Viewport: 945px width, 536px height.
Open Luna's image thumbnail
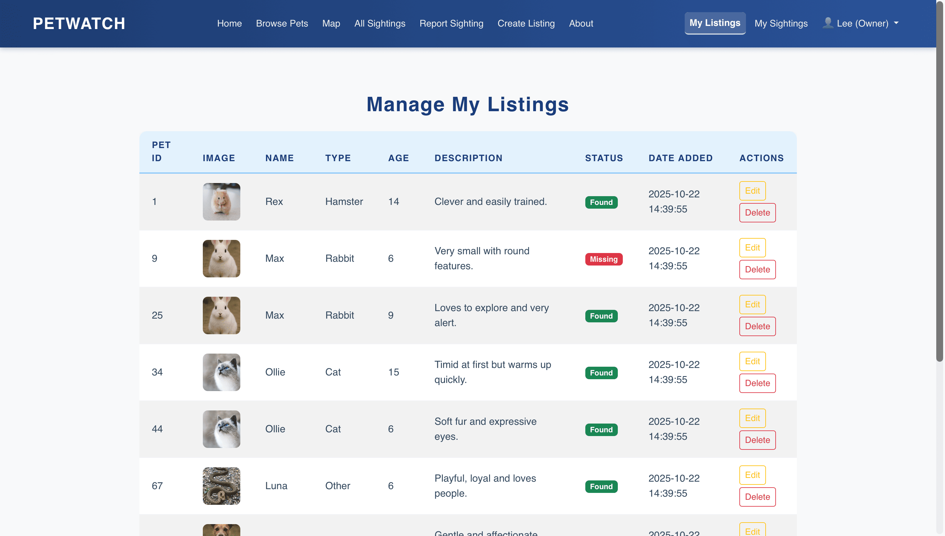(x=221, y=486)
